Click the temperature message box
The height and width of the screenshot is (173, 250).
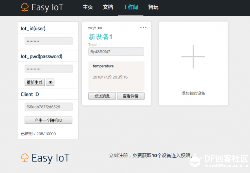point(116,76)
